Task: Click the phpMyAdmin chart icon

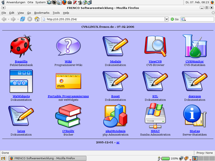Action: pos(115,116)
